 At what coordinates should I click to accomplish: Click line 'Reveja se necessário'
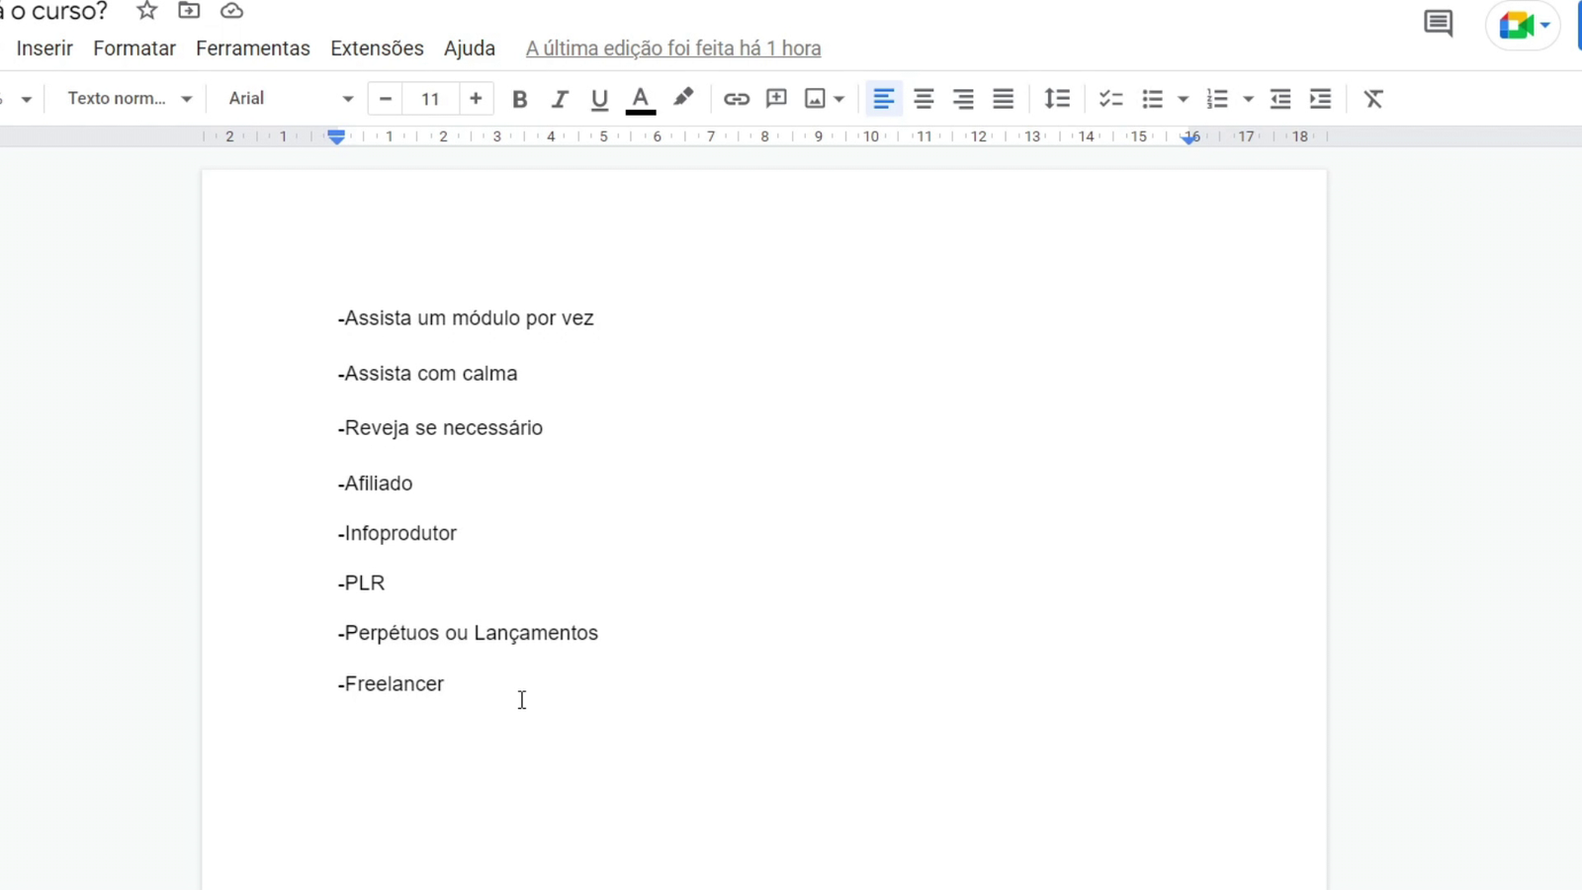pyautogui.click(x=440, y=428)
